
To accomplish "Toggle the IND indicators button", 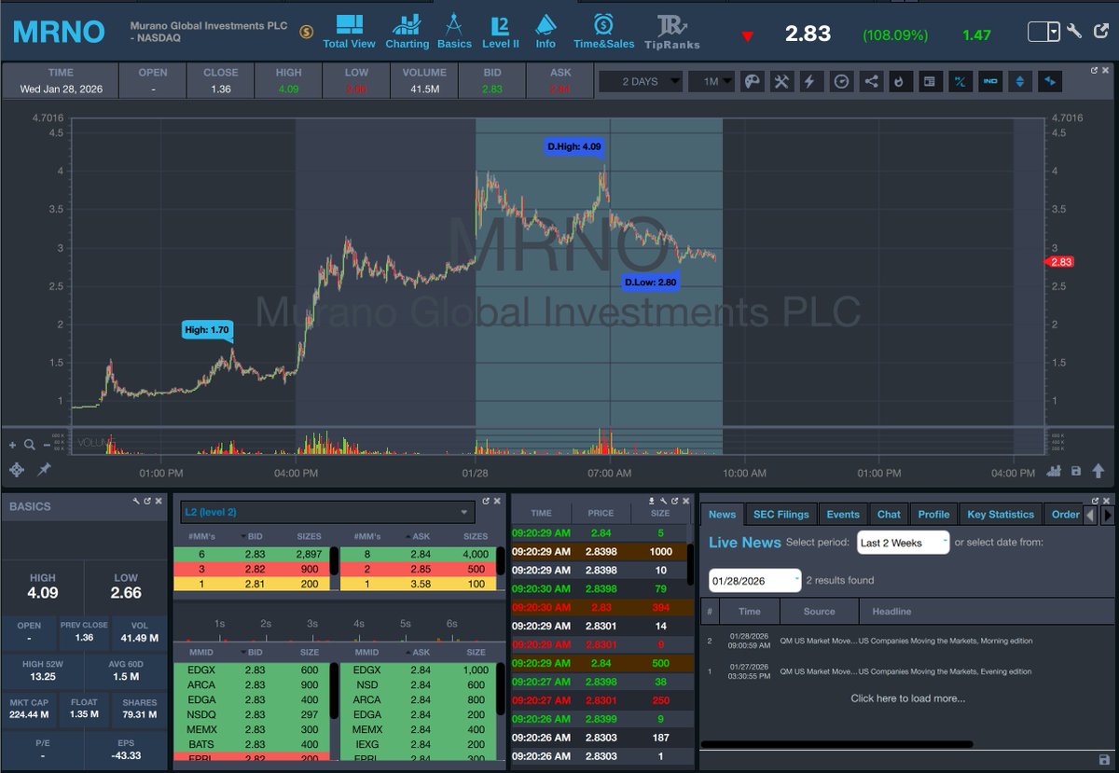I will coord(989,81).
